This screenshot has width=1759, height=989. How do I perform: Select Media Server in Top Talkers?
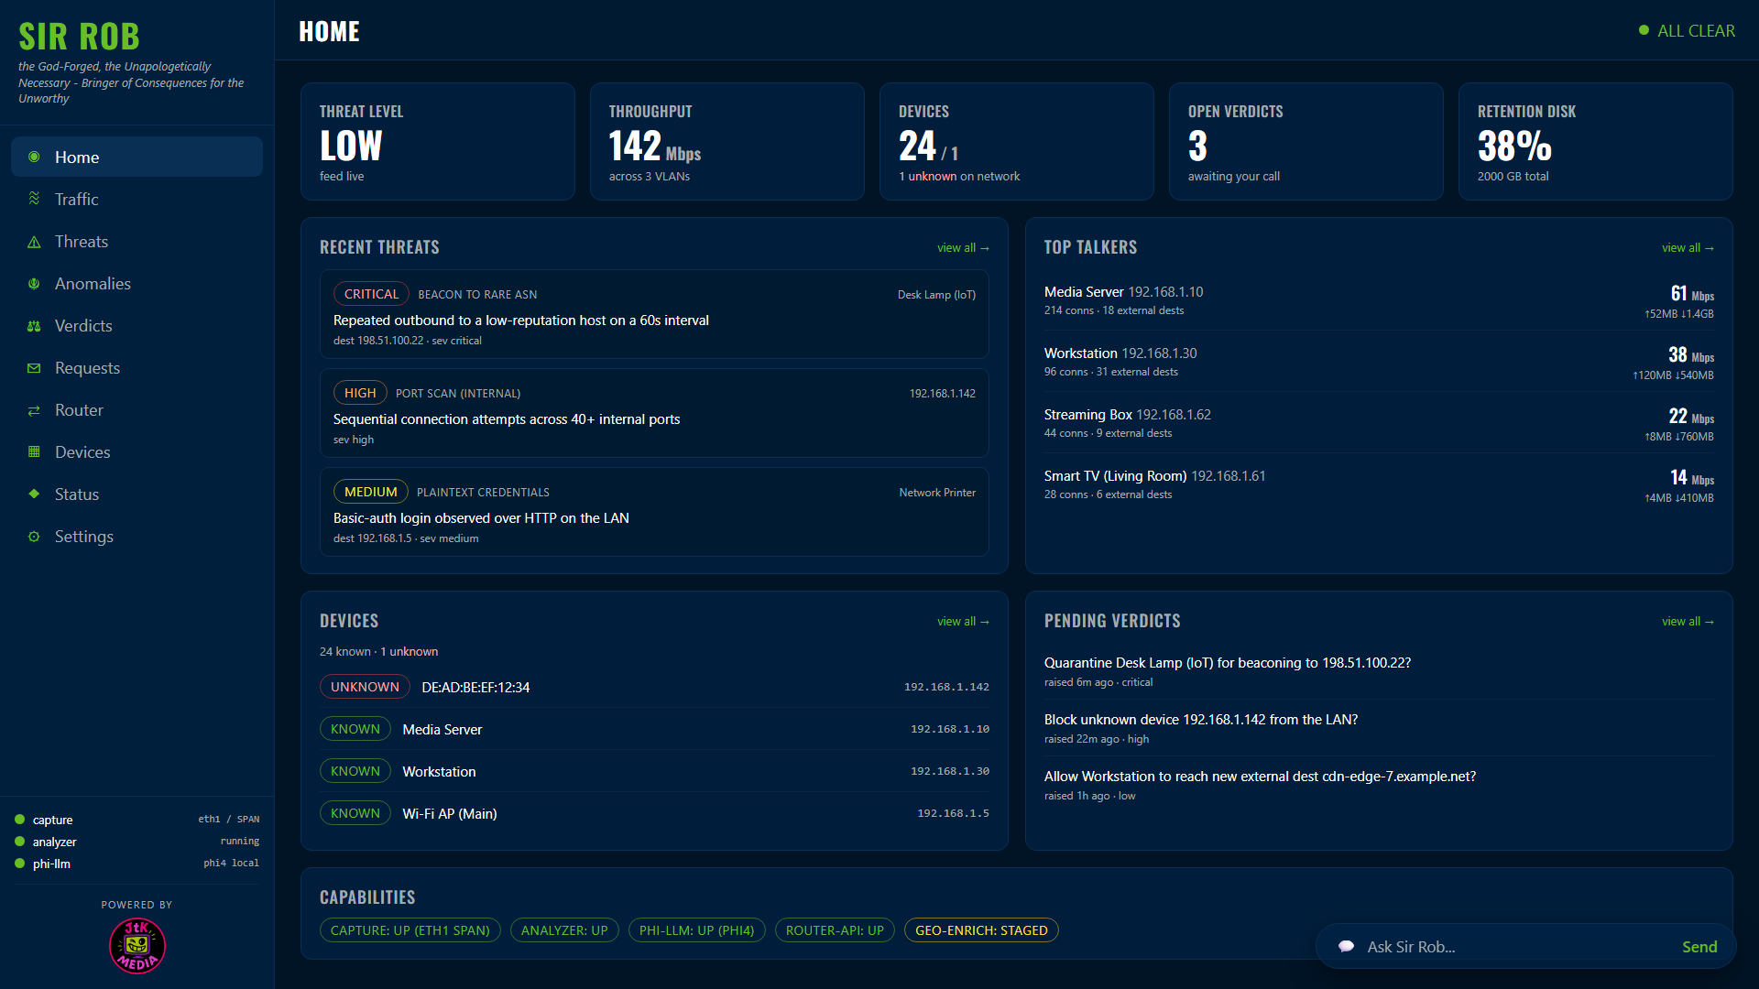[x=1379, y=300]
